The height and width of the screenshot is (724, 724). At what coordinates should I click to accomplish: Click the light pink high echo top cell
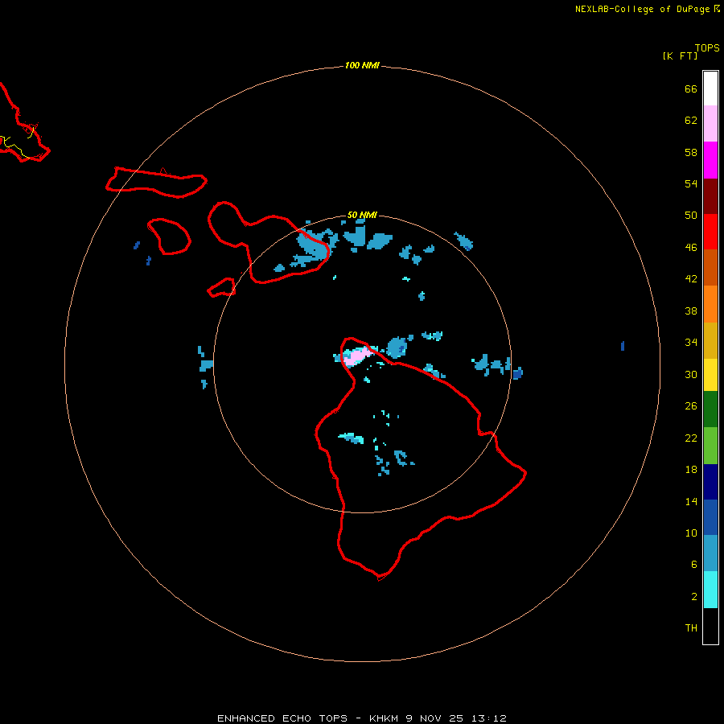(x=356, y=356)
